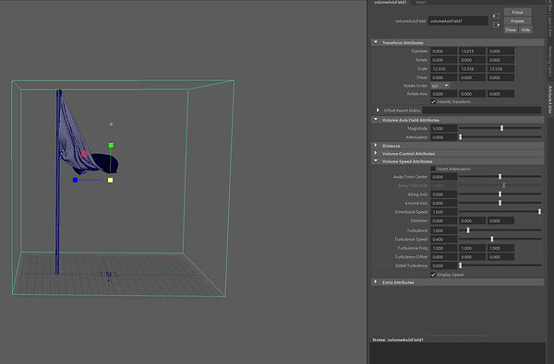This screenshot has height=364, width=554.
Task: Click the Direction Z input field
Action: click(x=500, y=221)
